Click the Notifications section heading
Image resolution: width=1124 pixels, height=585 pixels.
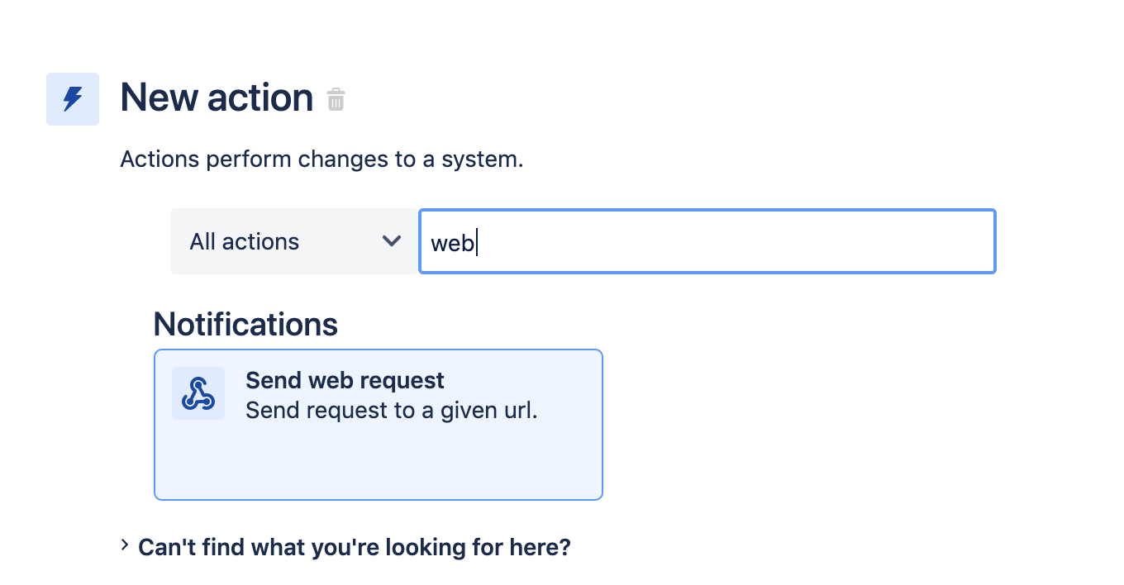coord(245,324)
